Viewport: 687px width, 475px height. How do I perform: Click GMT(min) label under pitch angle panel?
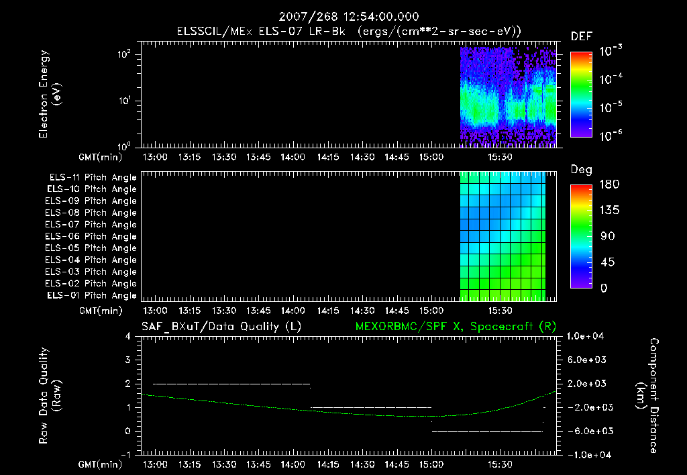(x=101, y=311)
